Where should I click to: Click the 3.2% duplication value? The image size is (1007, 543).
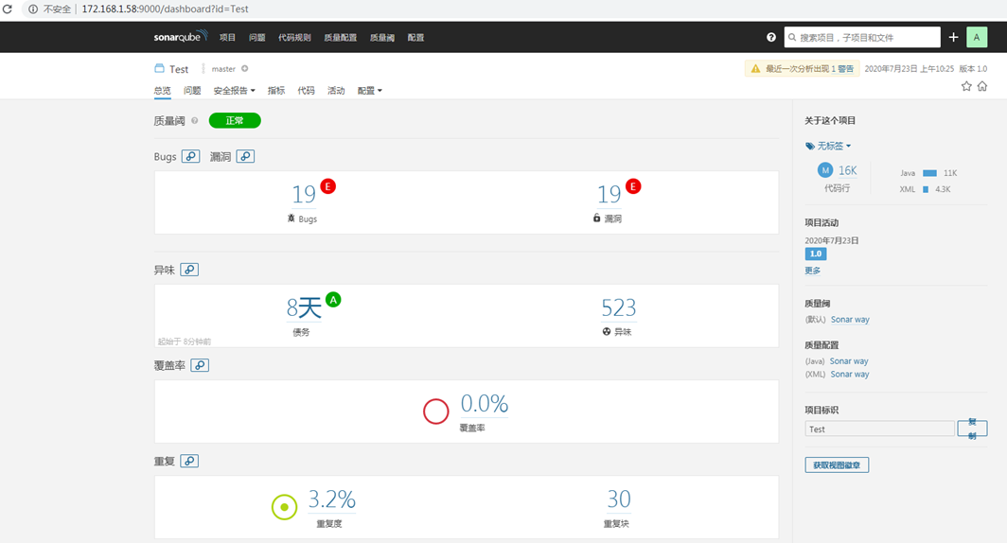pyautogui.click(x=332, y=499)
